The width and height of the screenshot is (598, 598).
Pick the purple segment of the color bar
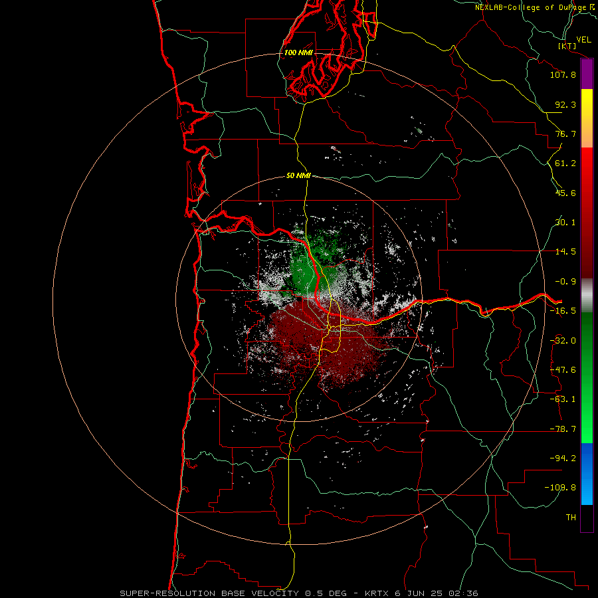pos(587,74)
